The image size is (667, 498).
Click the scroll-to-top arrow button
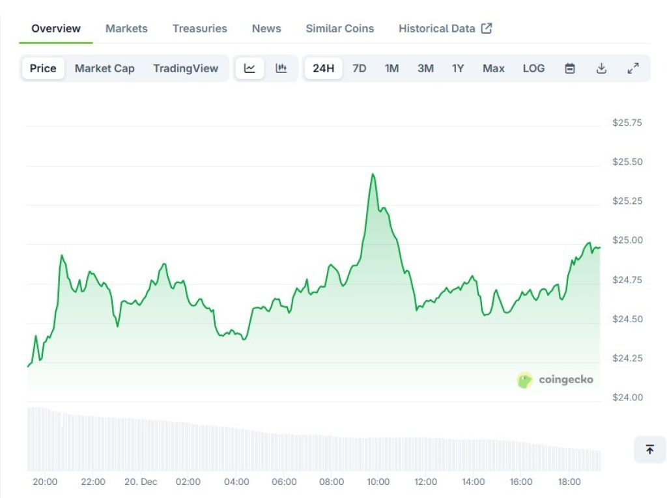coord(649,450)
